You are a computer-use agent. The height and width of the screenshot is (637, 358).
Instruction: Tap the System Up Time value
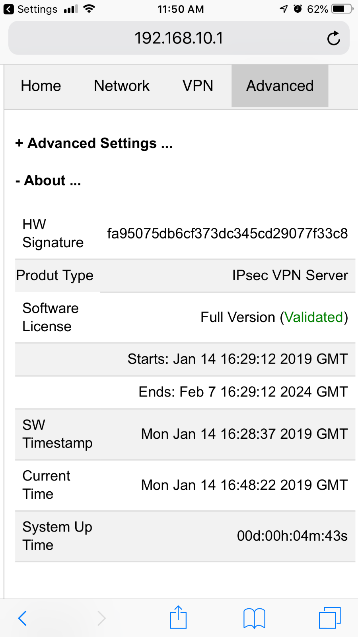point(292,536)
